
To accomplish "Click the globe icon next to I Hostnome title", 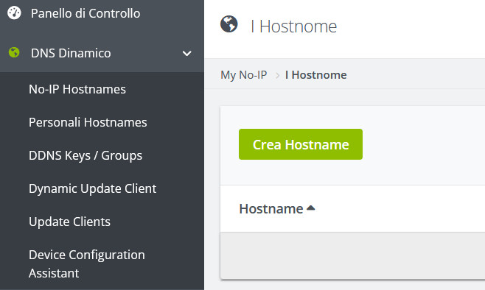I will coord(229,24).
